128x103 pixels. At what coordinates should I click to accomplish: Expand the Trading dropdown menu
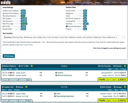click(107, 2)
